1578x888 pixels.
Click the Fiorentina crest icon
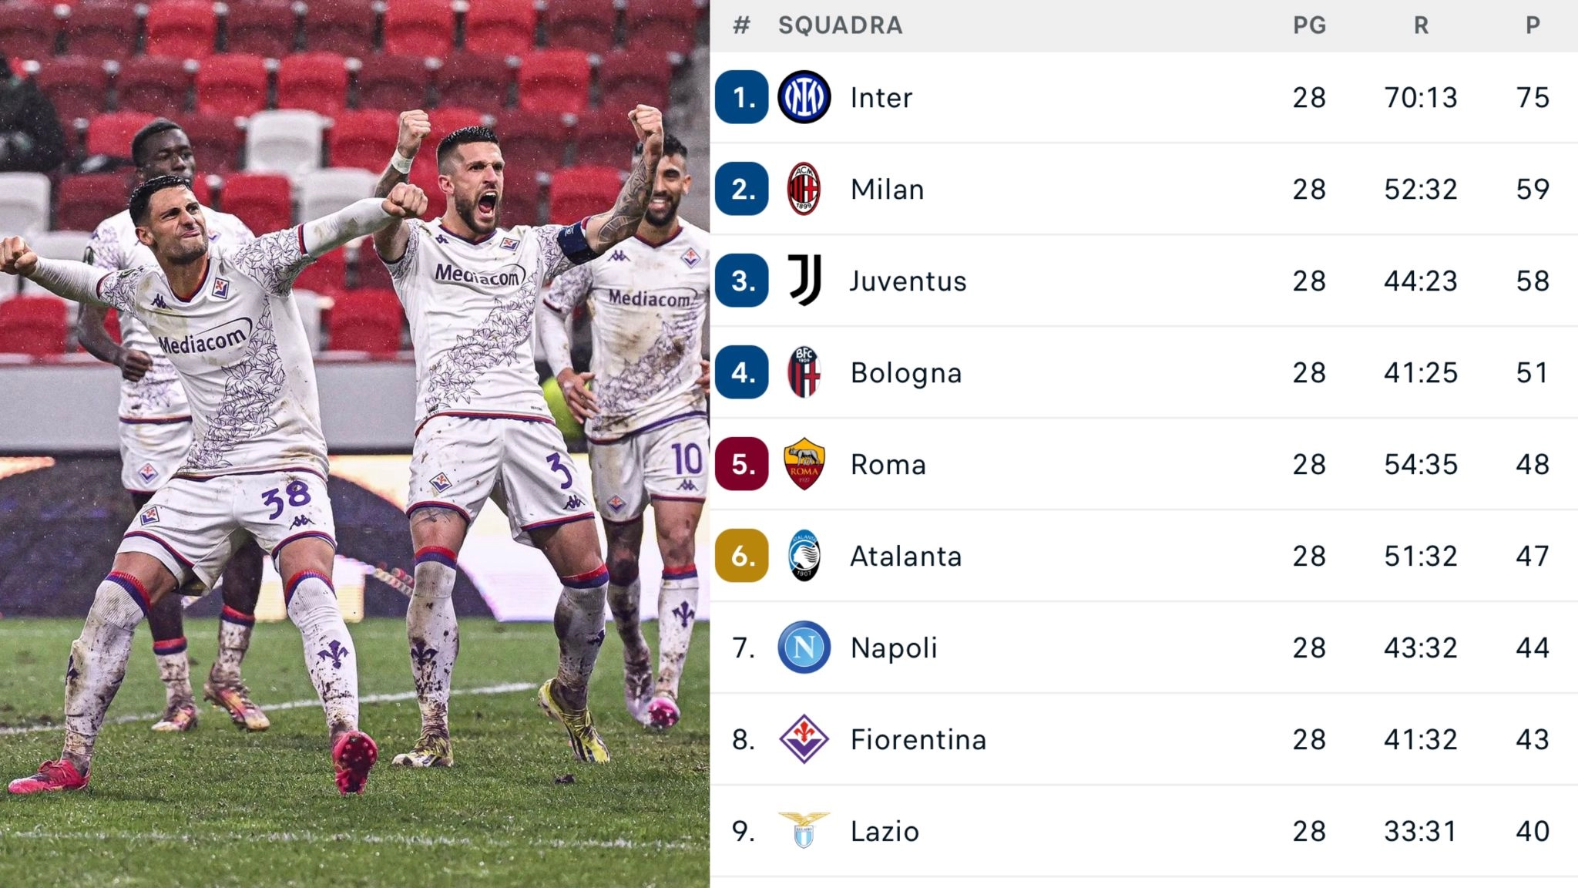click(x=804, y=739)
